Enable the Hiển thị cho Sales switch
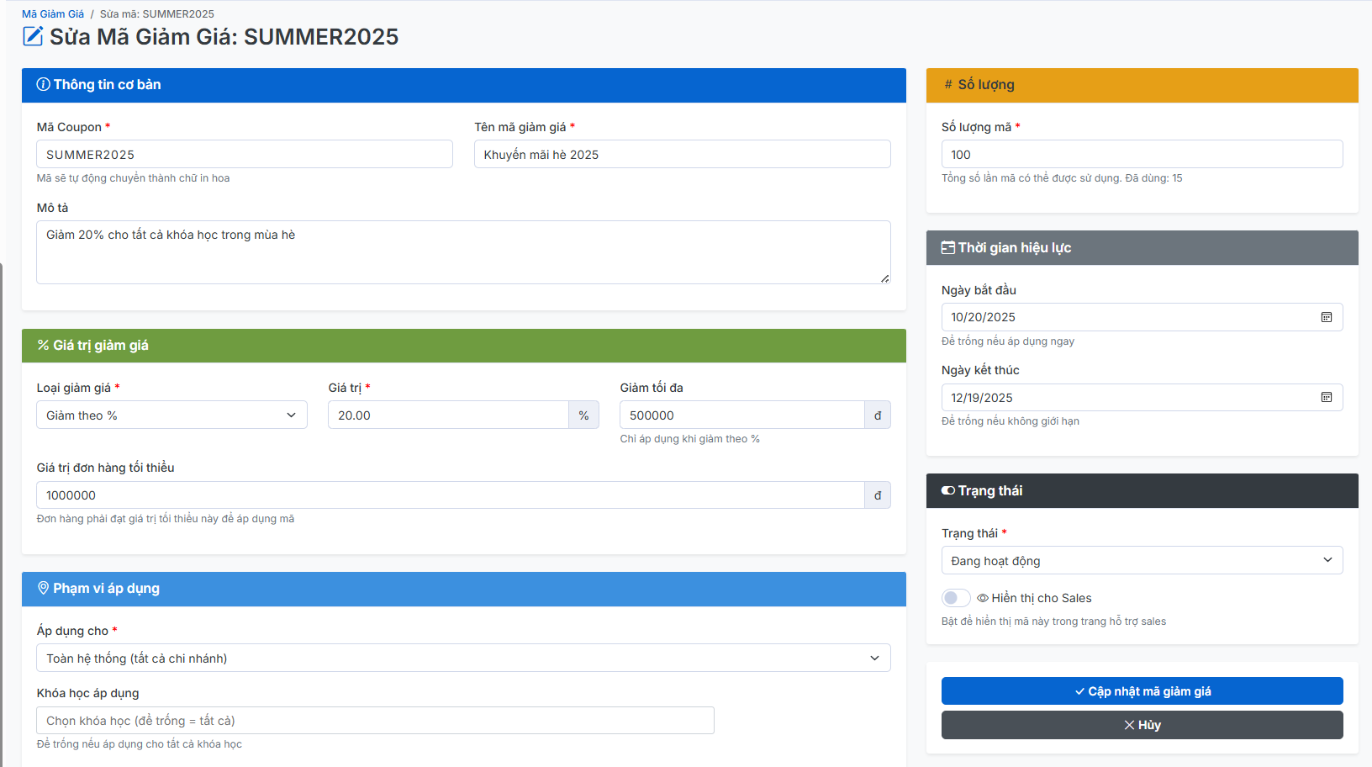Image resolution: width=1372 pixels, height=767 pixels. pyautogui.click(x=955, y=598)
